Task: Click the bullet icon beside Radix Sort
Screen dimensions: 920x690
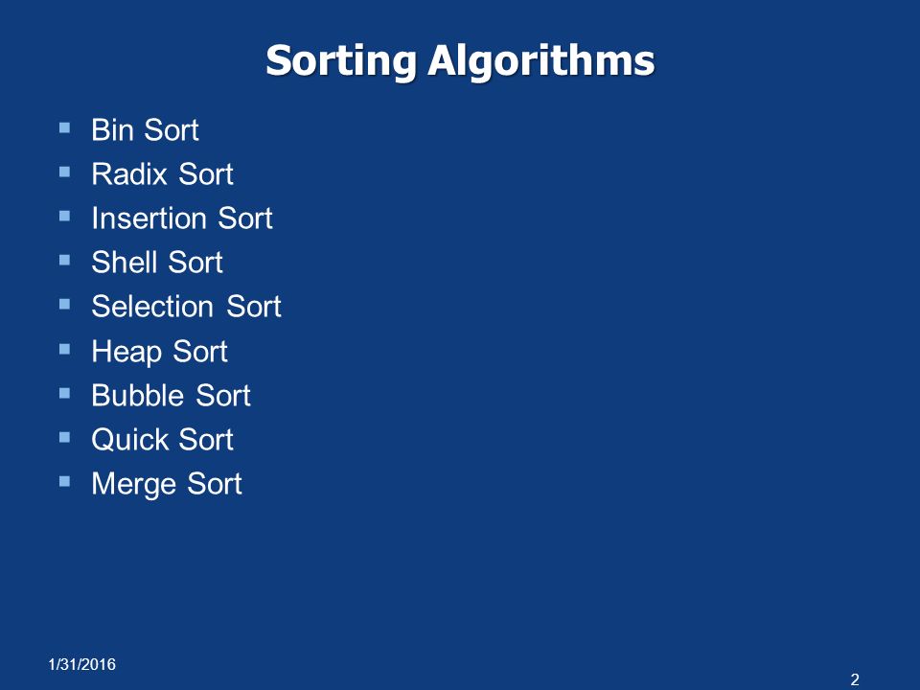Action: pyautogui.click(x=64, y=172)
